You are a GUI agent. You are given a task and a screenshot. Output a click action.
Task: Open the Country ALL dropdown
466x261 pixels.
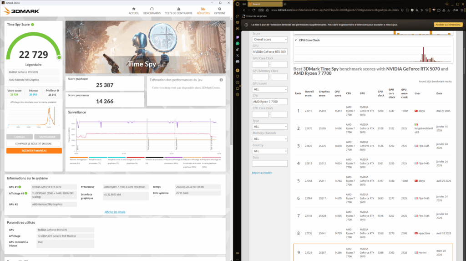click(x=269, y=151)
